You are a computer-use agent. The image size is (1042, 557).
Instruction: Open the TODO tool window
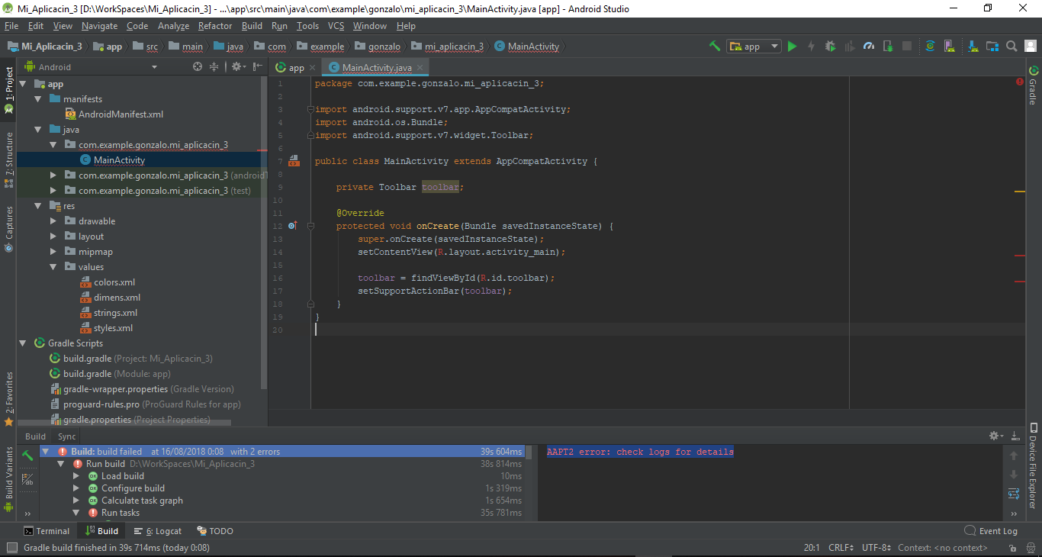click(215, 531)
